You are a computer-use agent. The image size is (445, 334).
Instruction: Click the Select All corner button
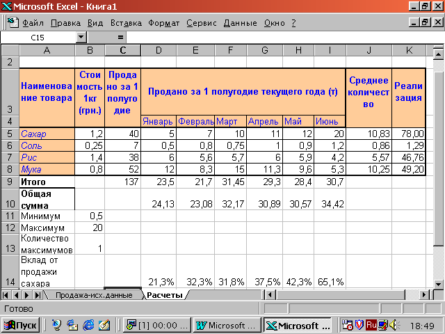tap(10, 50)
